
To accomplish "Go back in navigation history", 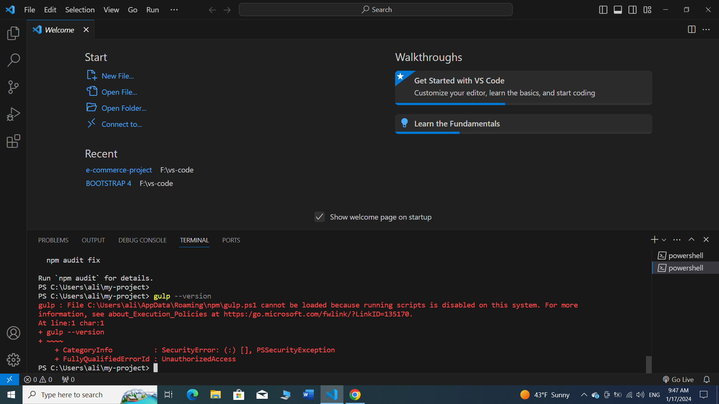I will pos(212,10).
